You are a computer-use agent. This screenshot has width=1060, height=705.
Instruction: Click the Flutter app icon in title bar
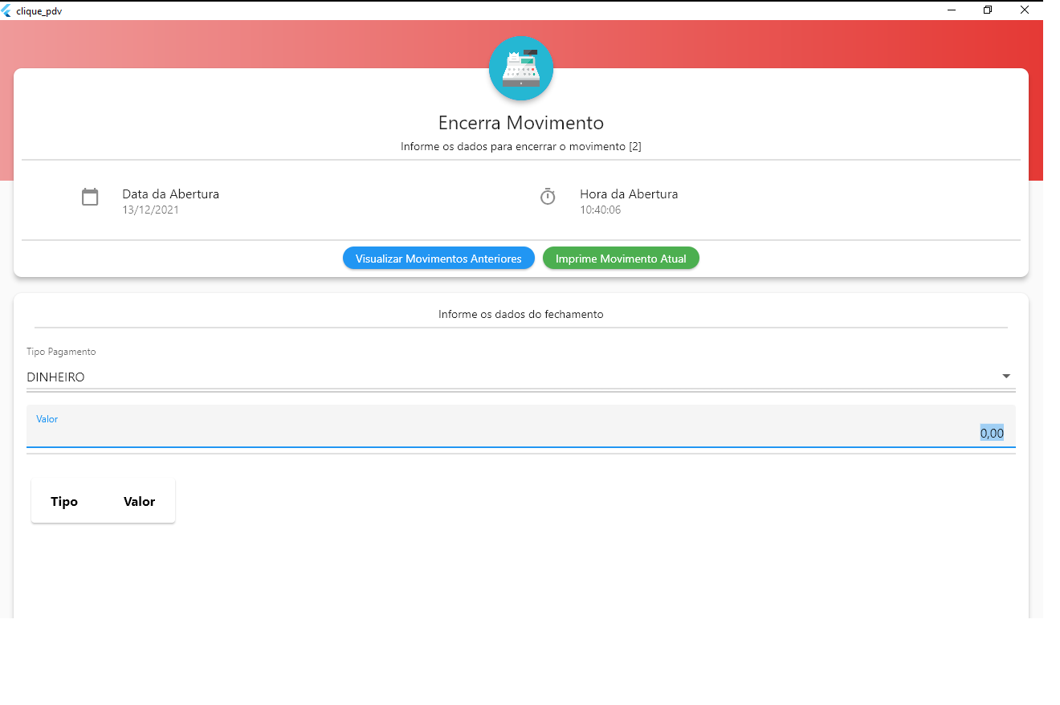7,10
